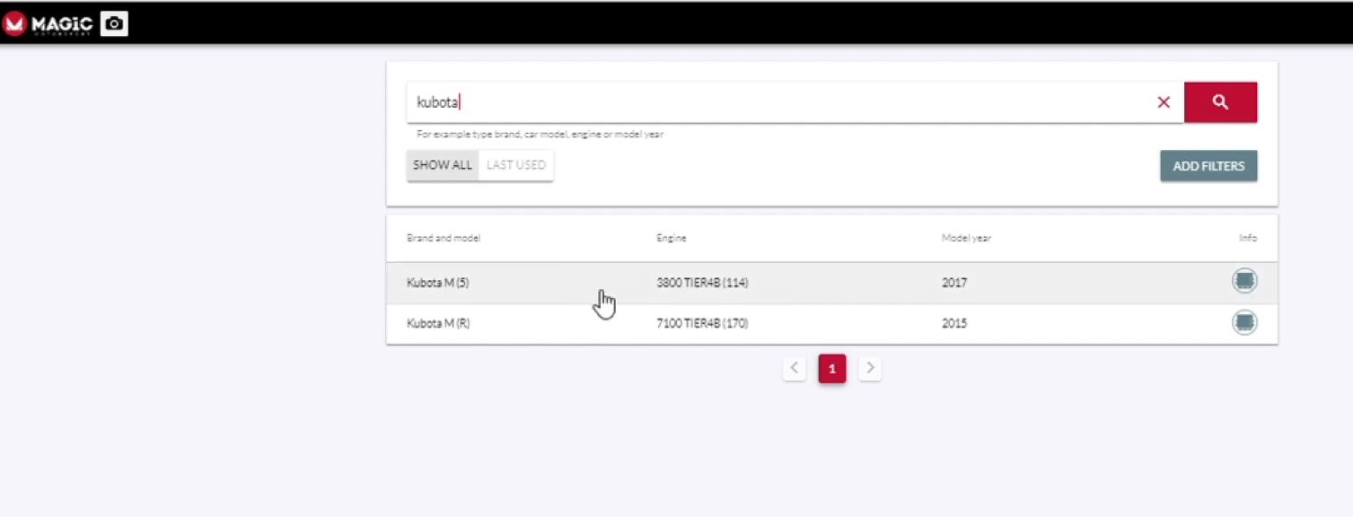The width and height of the screenshot is (1353, 517).
Task: Click the Magic Motorsport logo
Action: coord(48,24)
